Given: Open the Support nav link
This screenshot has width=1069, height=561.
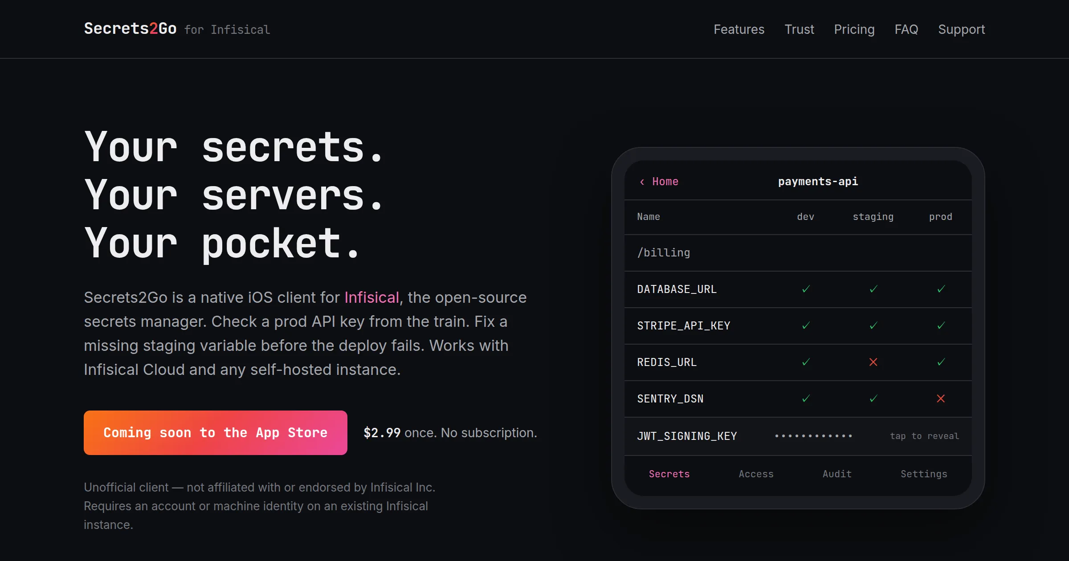Looking at the screenshot, I should pos(962,29).
